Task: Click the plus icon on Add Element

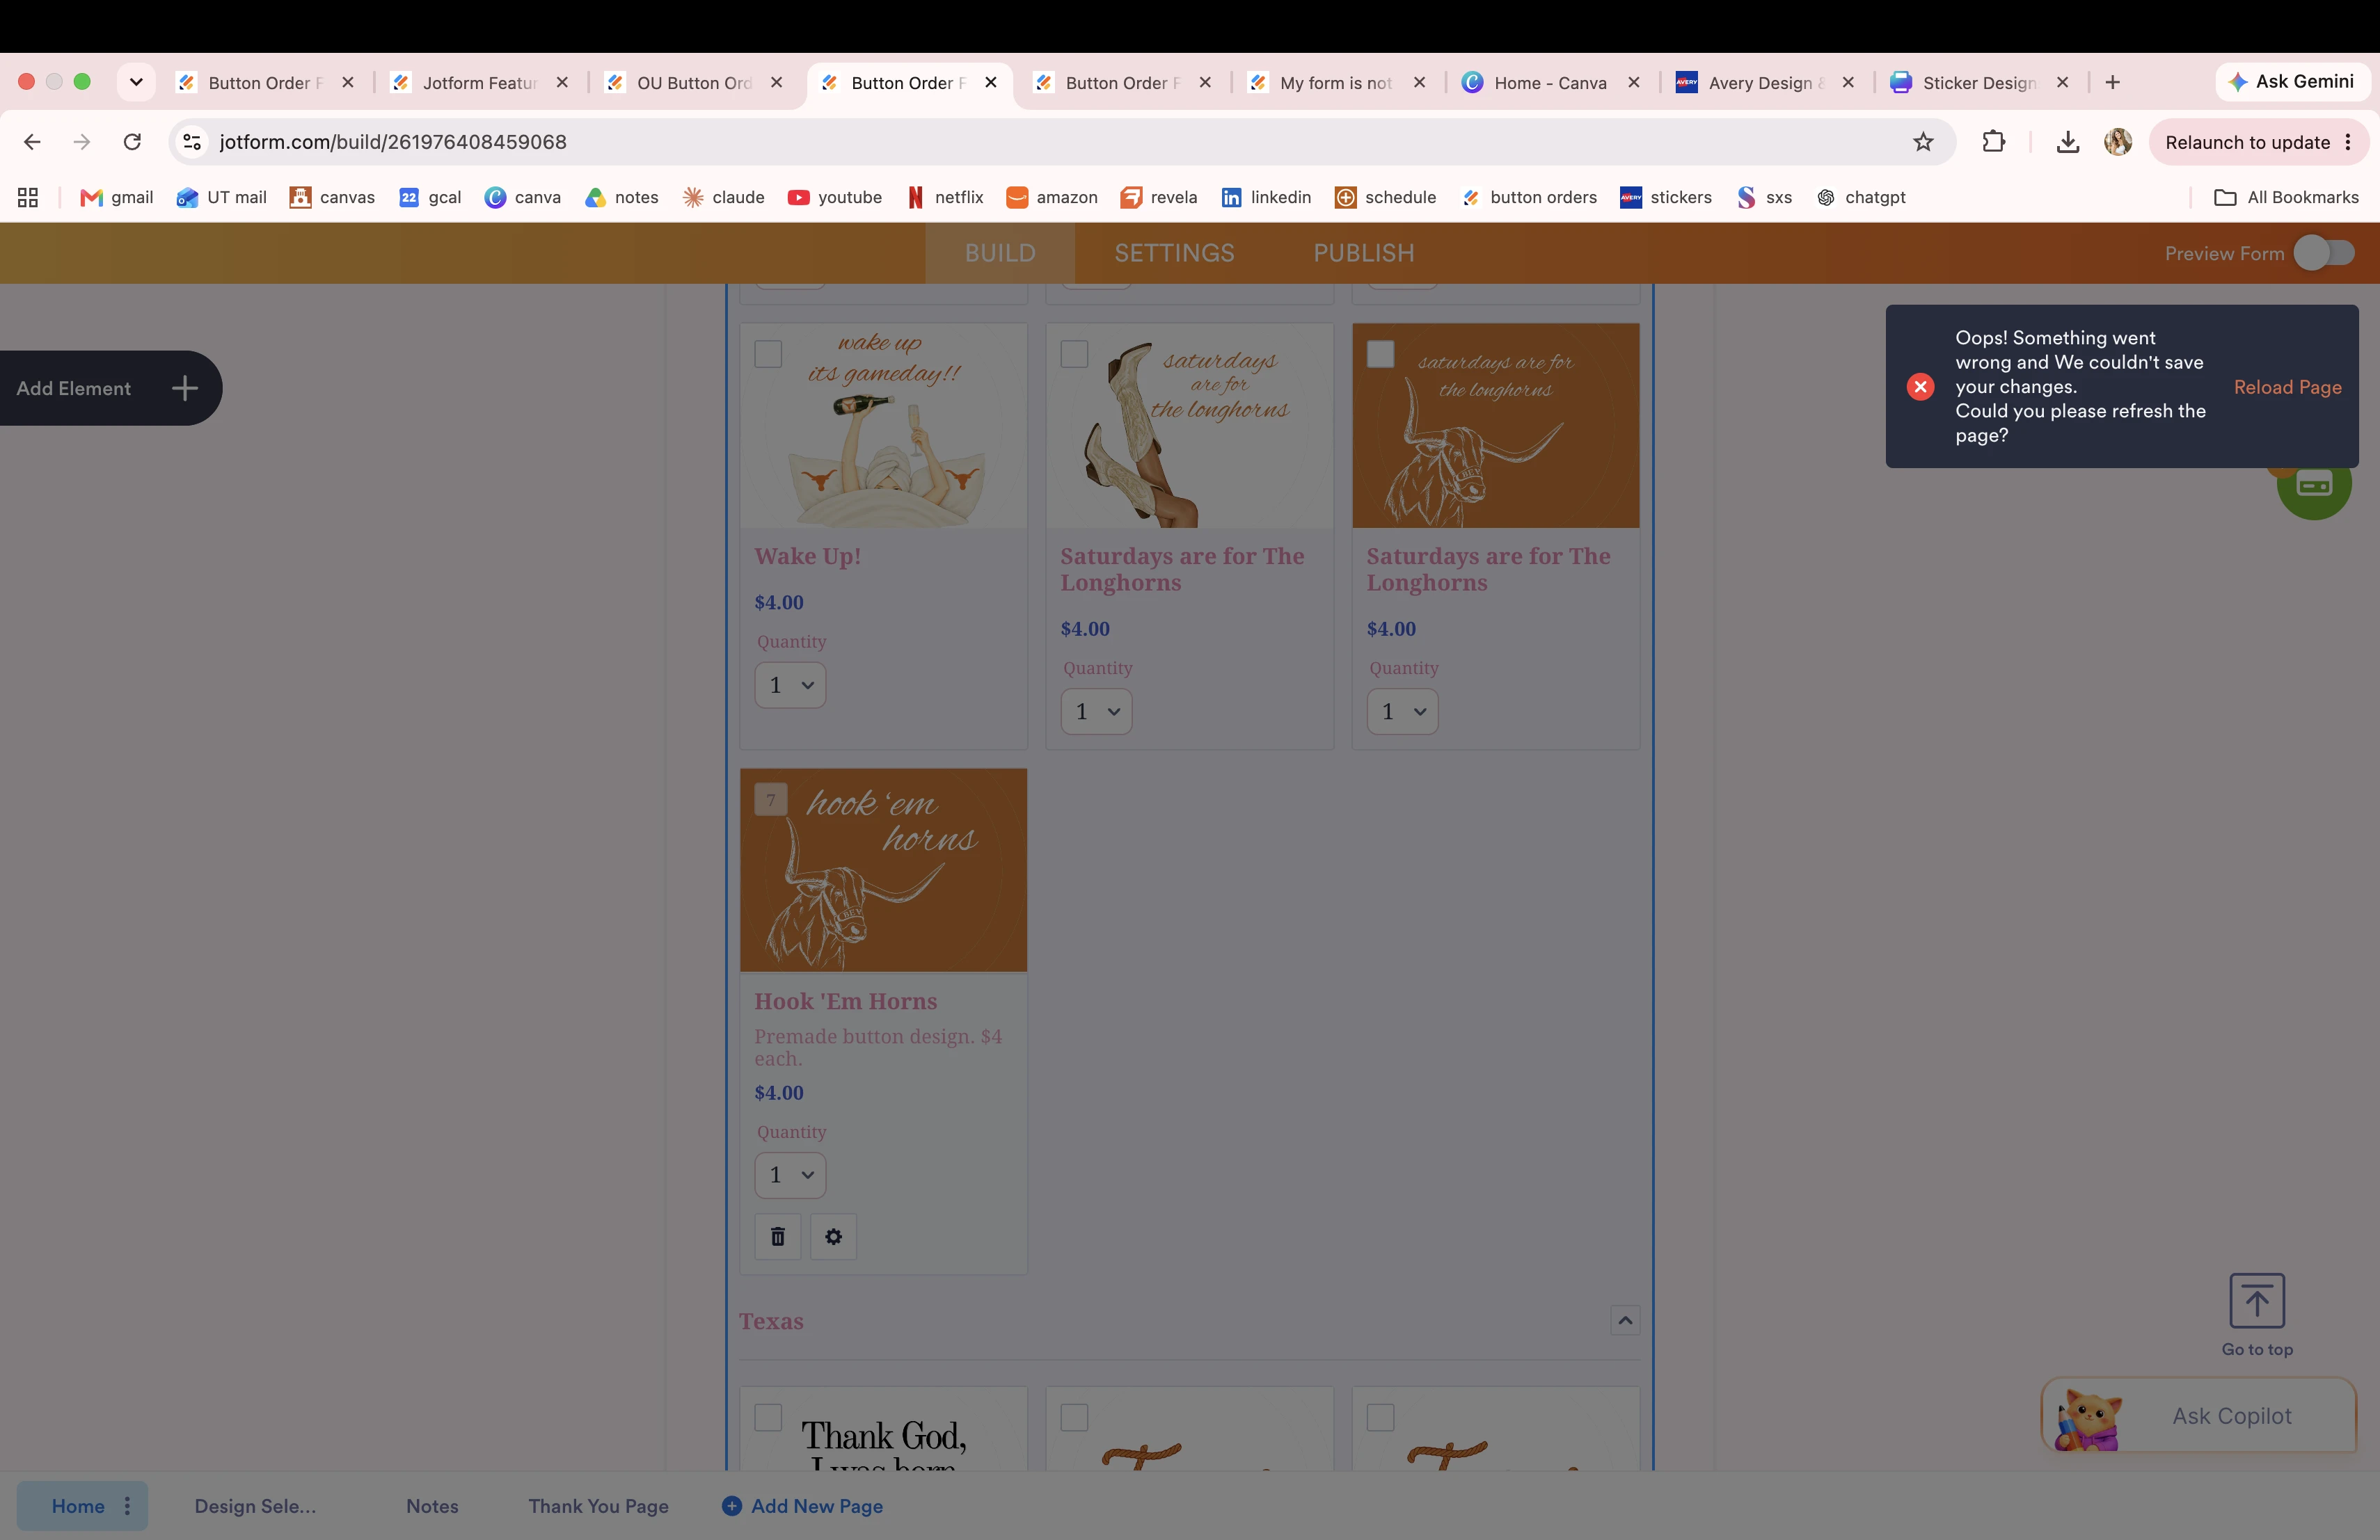Action: point(184,389)
